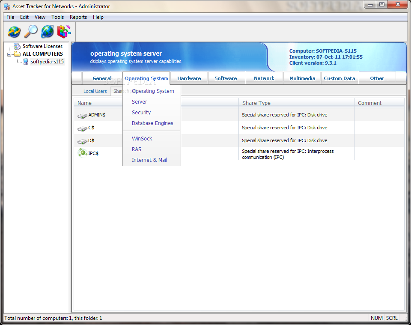
Task: Open the Local Users sub-tab
Action: [95, 91]
